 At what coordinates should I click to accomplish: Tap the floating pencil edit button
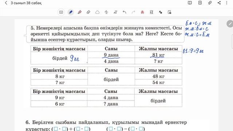(230, 24)
